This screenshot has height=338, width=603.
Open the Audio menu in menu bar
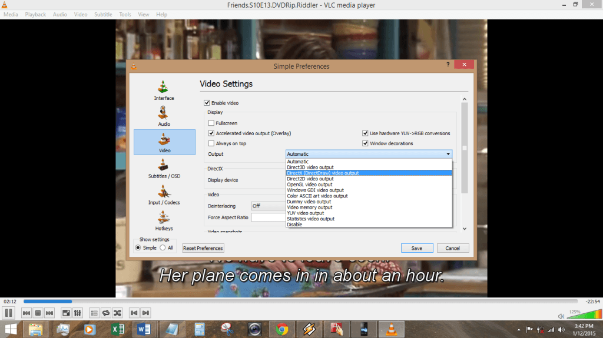(x=59, y=15)
